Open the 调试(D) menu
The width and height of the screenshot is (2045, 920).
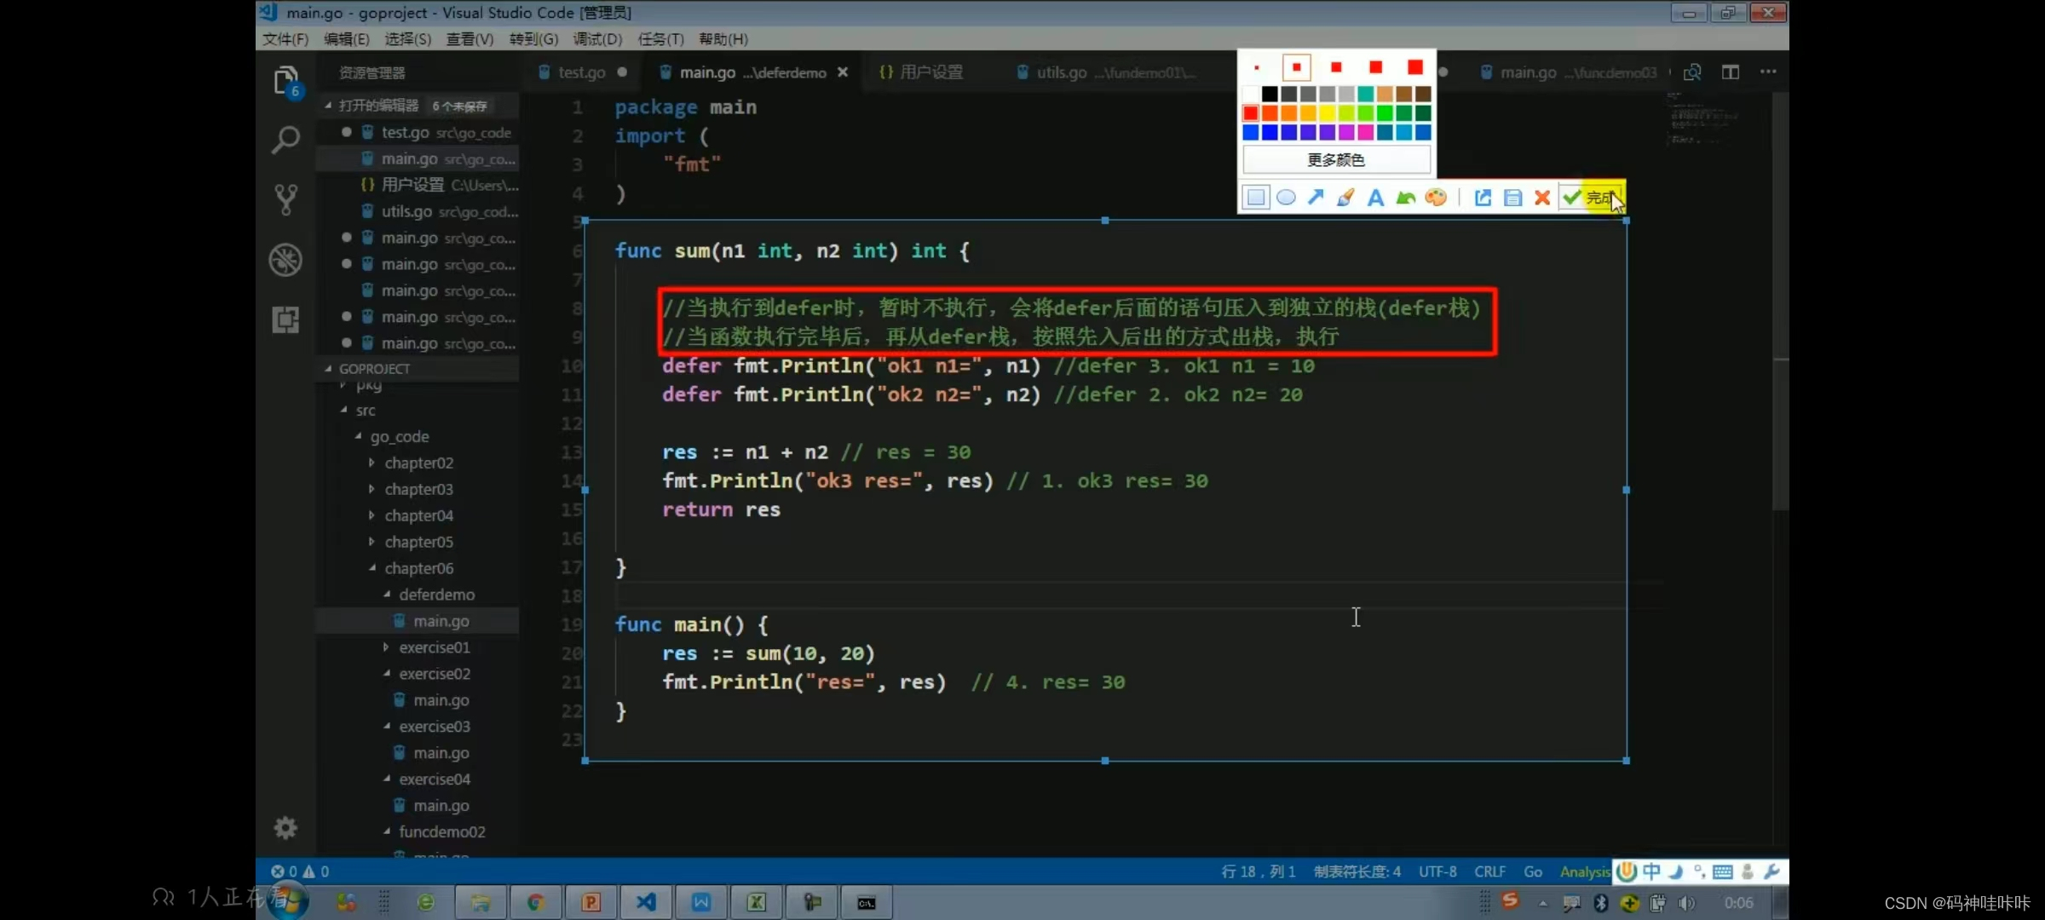click(597, 39)
